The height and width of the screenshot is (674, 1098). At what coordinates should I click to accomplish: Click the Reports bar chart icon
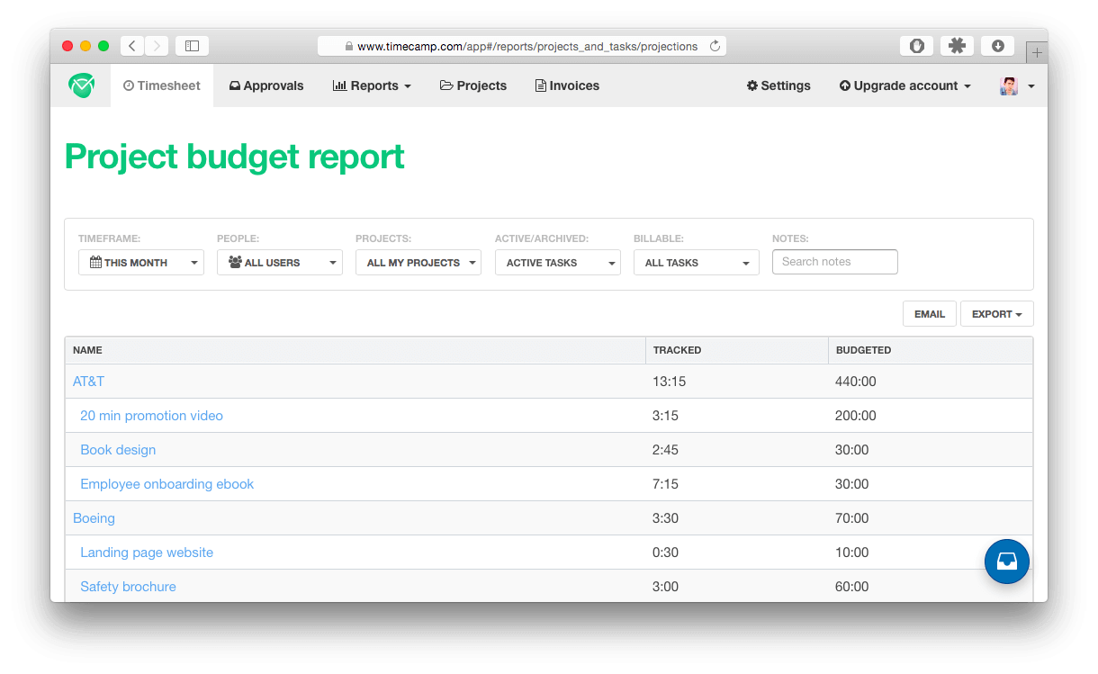342,85
